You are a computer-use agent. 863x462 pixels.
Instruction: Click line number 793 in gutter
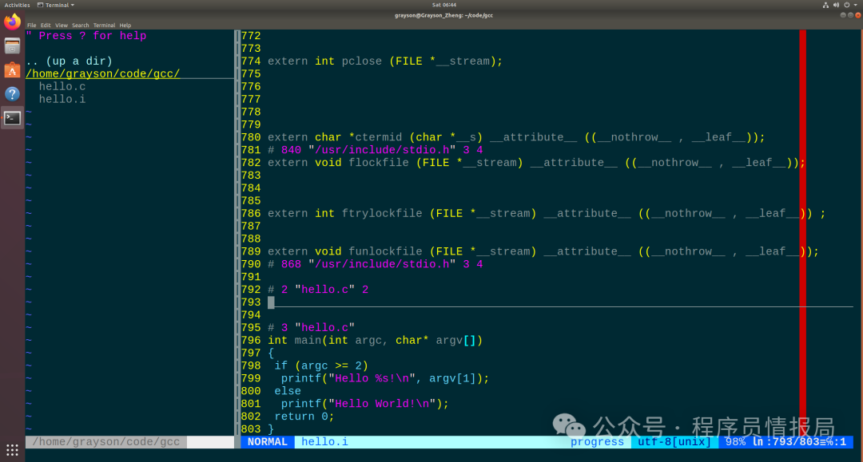pyautogui.click(x=251, y=302)
